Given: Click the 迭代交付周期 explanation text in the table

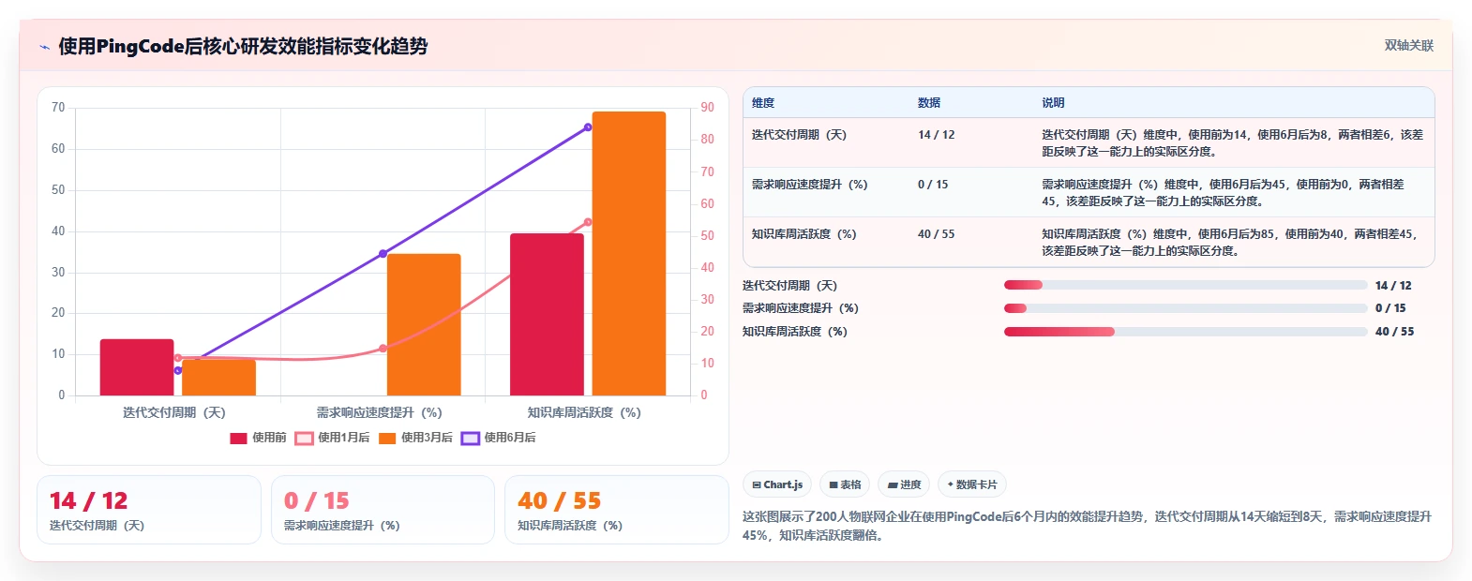Looking at the screenshot, I should [x=1232, y=142].
